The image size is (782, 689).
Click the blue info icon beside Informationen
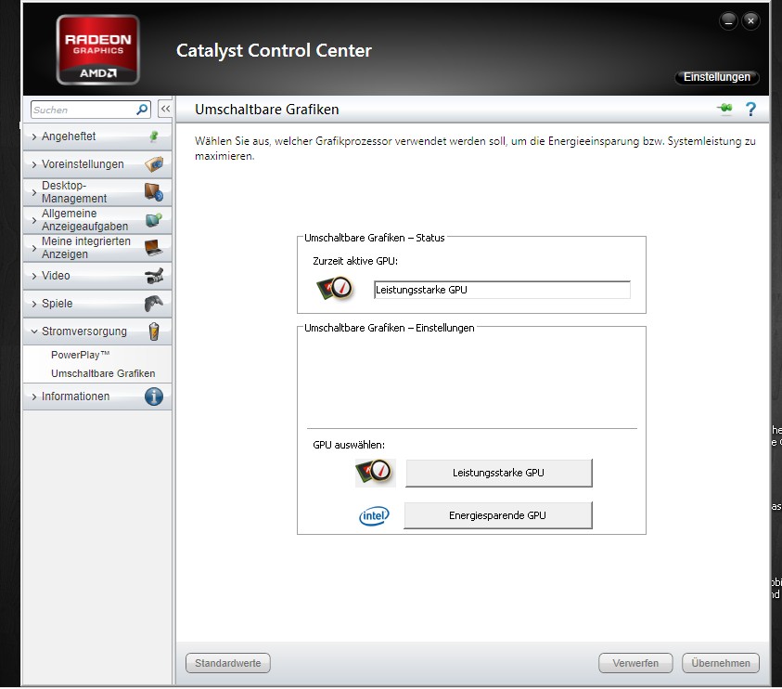154,396
